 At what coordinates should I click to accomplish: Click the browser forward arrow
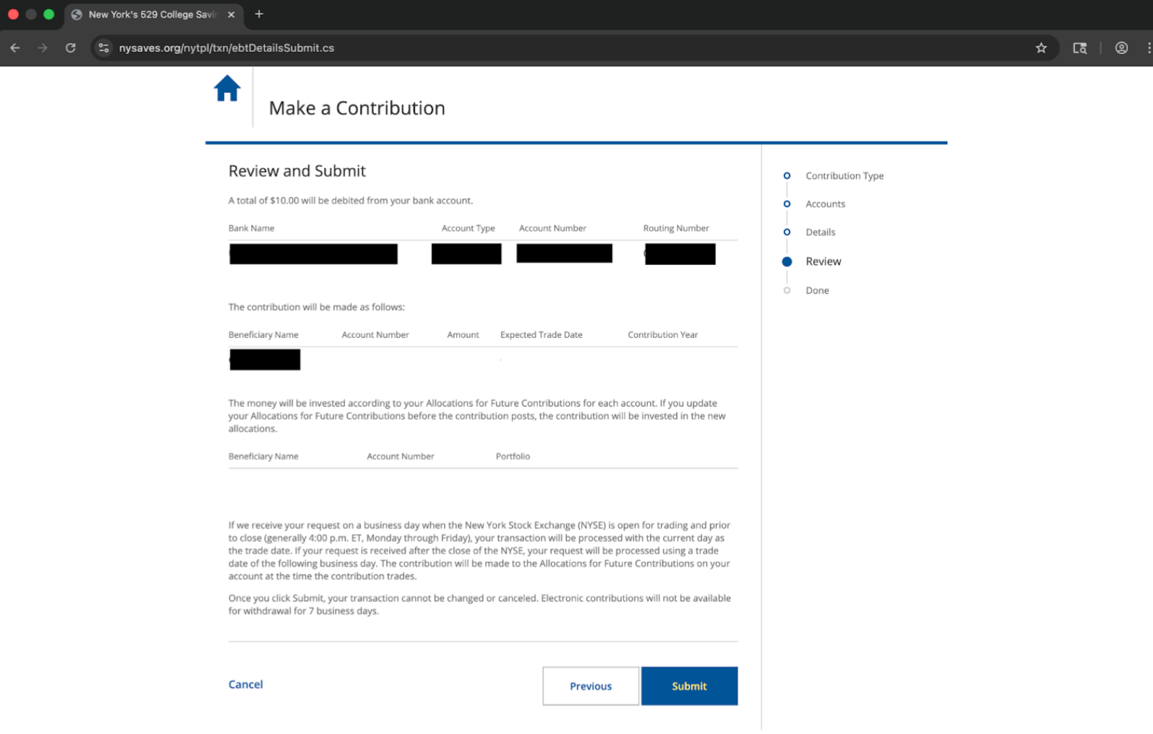pyautogui.click(x=43, y=48)
